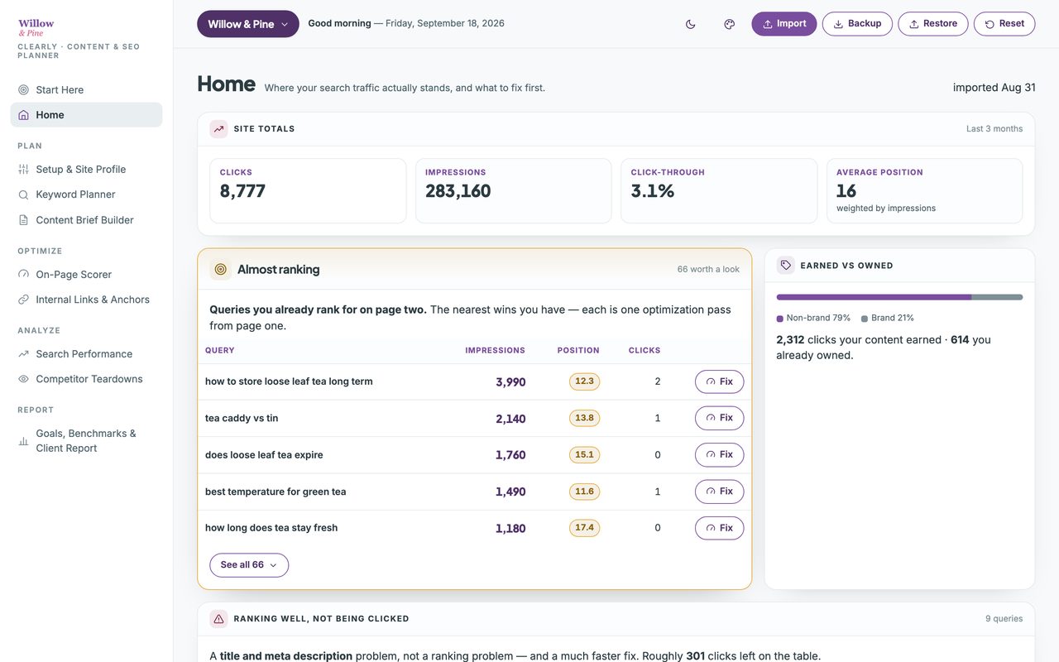Click the Site Totals trend icon
This screenshot has width=1059, height=662.
[x=218, y=129]
